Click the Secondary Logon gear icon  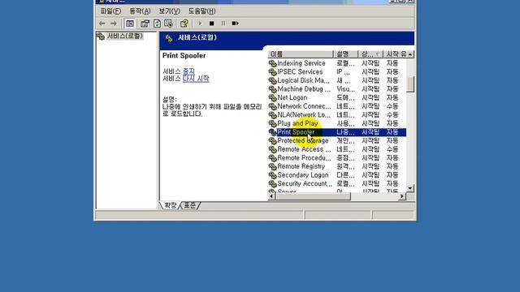(273, 175)
